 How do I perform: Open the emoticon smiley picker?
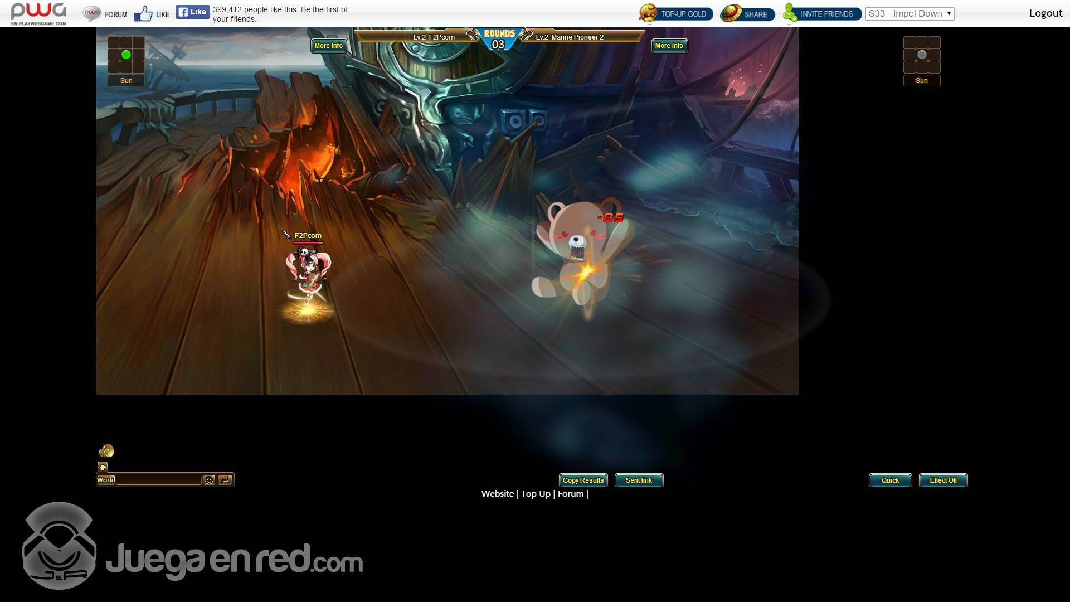(x=209, y=480)
